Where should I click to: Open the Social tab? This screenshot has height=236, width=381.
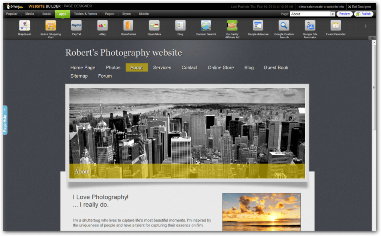pos(47,14)
